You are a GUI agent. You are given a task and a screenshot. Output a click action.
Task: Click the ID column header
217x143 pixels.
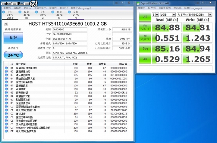12,64
